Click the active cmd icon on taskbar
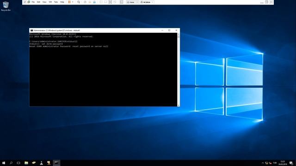This screenshot has height=166, width=296. [56, 163]
